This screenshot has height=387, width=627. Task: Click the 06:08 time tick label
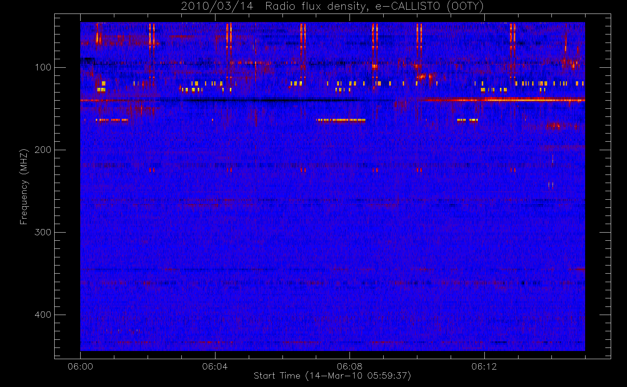coord(350,366)
